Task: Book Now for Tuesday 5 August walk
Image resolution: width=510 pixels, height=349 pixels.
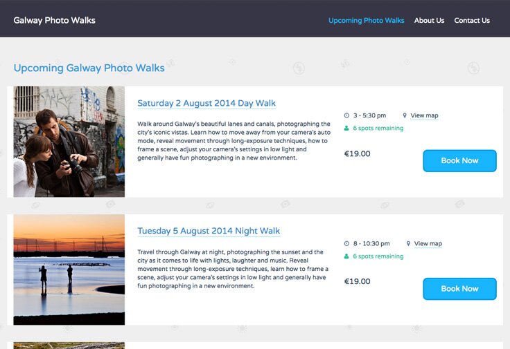Action: [459, 288]
